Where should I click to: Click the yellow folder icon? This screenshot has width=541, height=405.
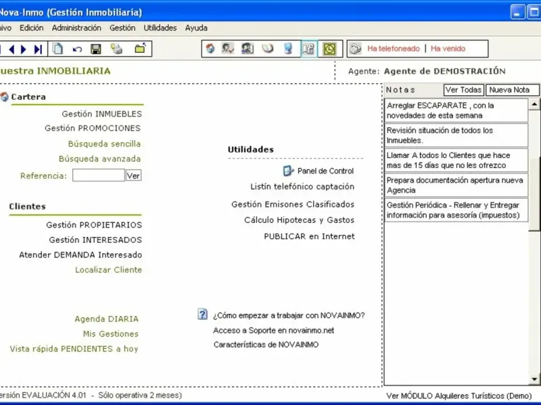pyautogui.click(x=140, y=48)
